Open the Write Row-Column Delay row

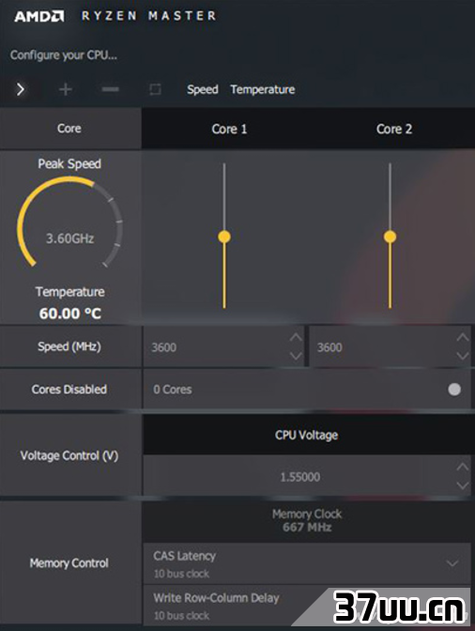(307, 606)
